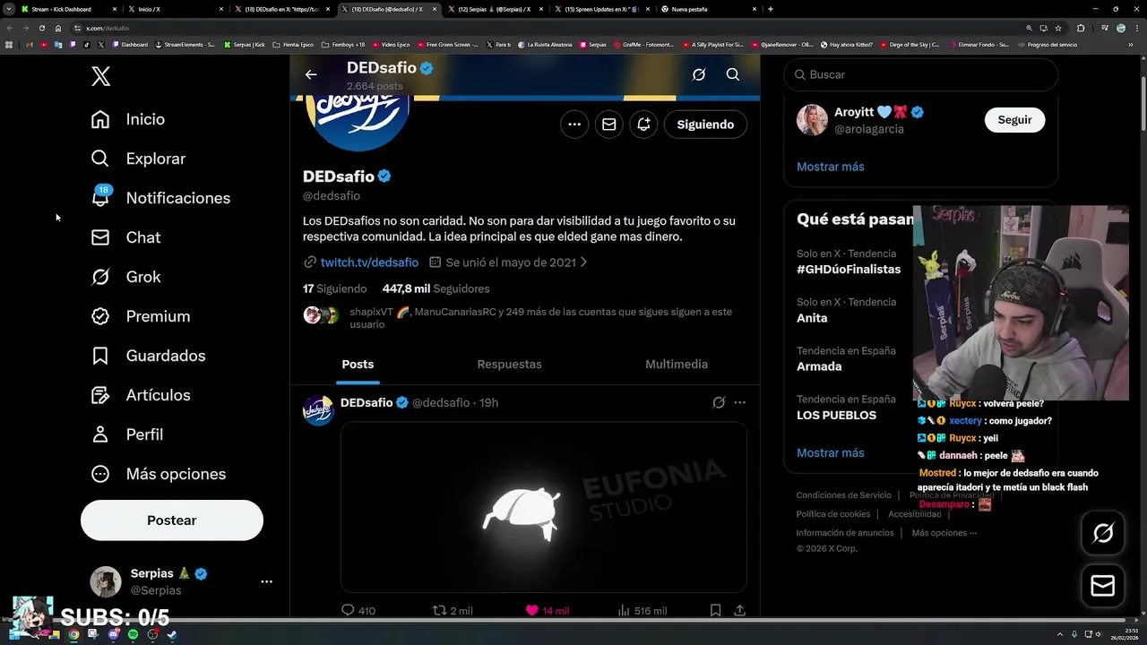
Task: Open the floating Grok button
Action: (1103, 533)
